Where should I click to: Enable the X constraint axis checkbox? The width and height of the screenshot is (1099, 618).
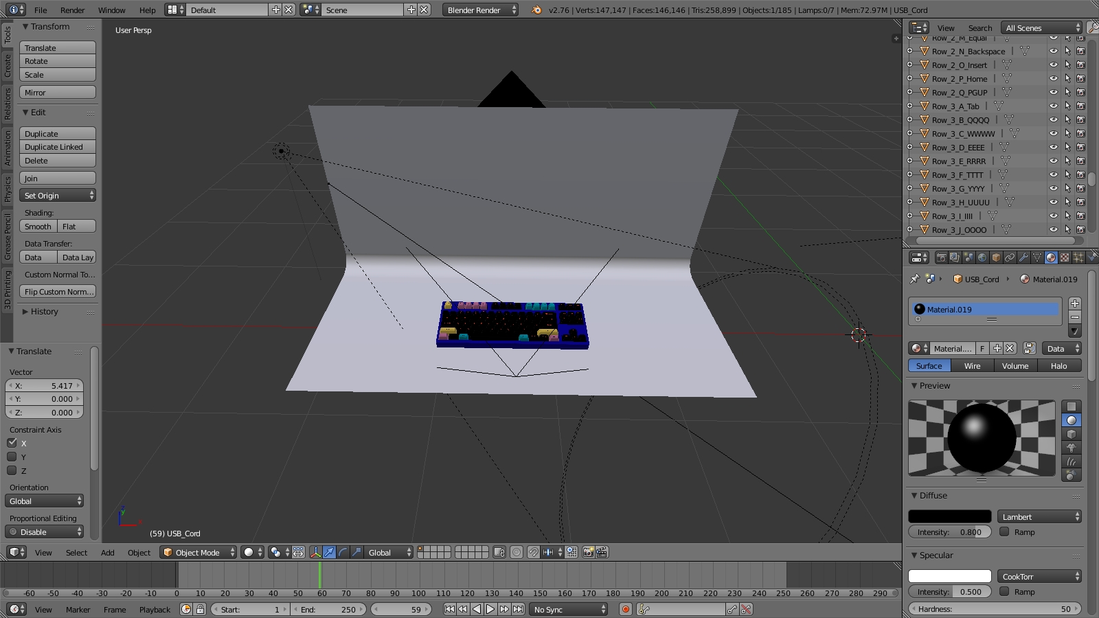[x=12, y=443]
